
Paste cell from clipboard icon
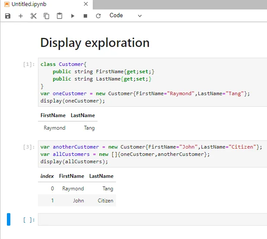60,16
